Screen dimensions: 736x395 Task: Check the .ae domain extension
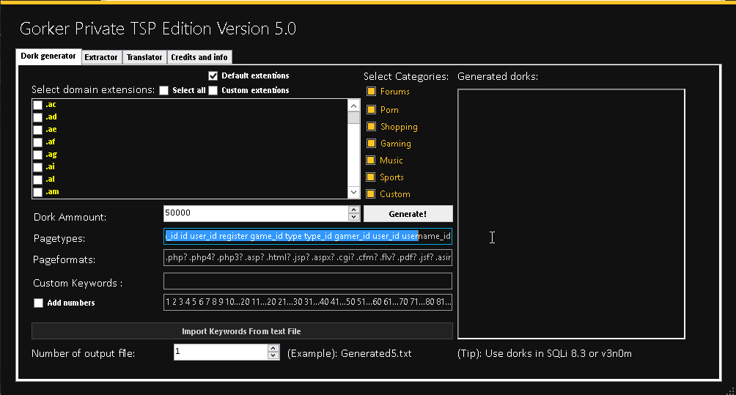[x=38, y=130]
